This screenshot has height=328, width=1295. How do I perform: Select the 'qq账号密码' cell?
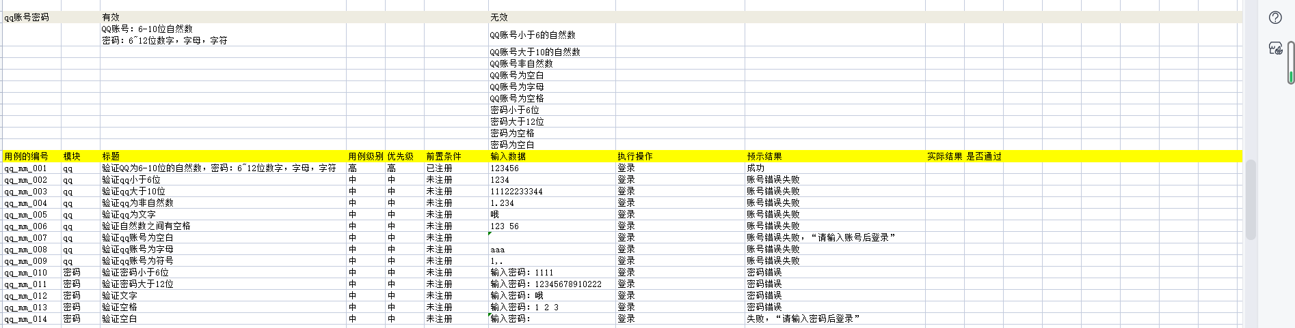point(32,17)
